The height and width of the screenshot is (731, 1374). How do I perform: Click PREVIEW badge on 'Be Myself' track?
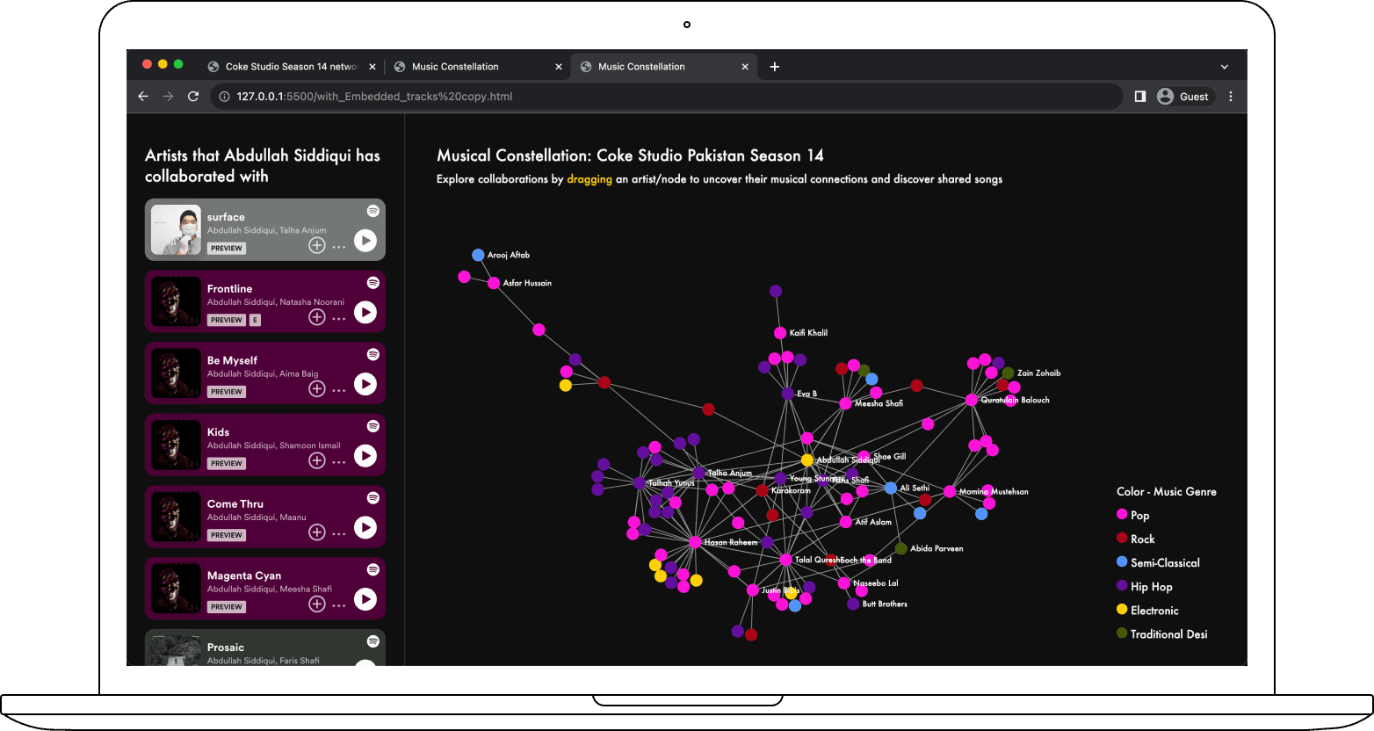(227, 392)
